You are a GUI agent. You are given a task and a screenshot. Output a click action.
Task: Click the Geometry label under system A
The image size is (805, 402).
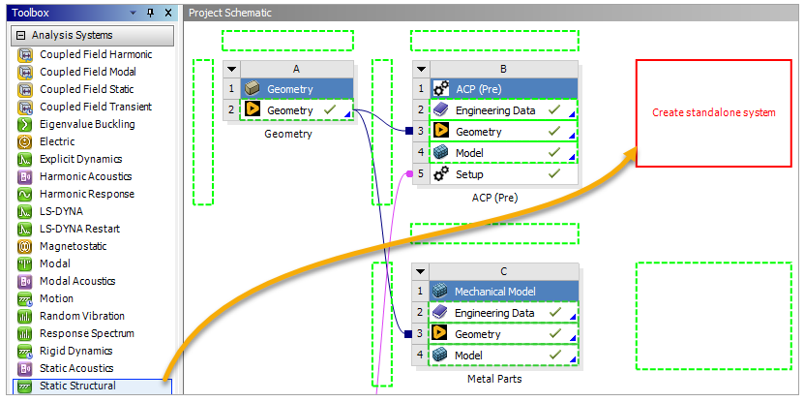click(x=288, y=135)
